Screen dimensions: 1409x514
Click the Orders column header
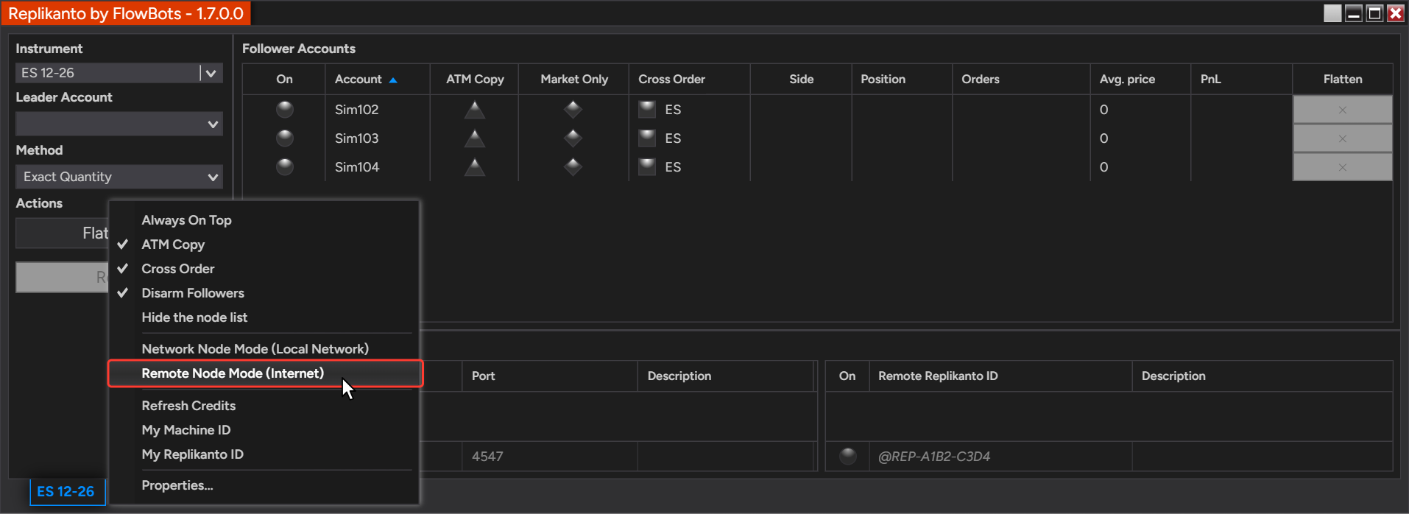(1021, 80)
